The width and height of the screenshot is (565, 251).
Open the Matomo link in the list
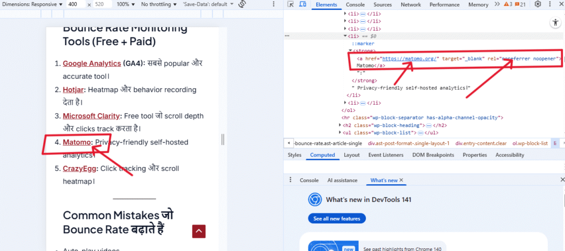click(x=77, y=142)
